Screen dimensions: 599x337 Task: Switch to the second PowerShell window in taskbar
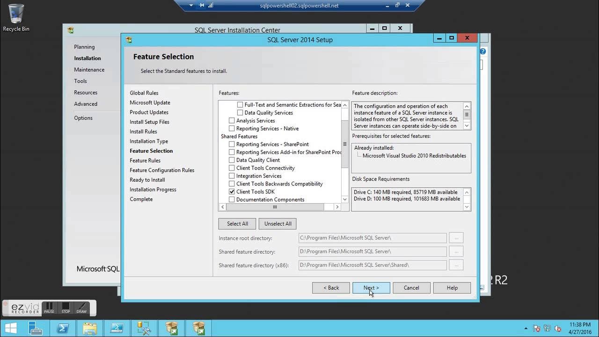pyautogui.click(x=117, y=328)
